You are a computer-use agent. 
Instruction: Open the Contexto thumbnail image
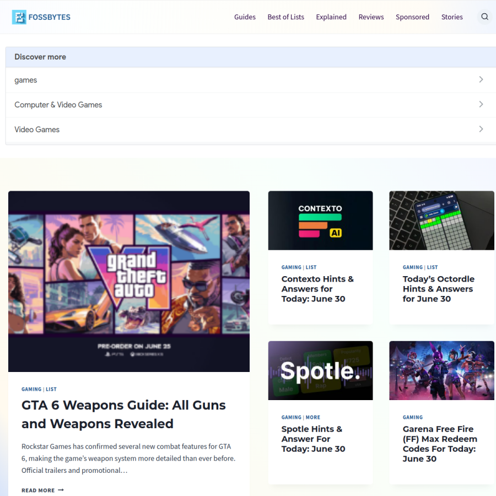320,220
